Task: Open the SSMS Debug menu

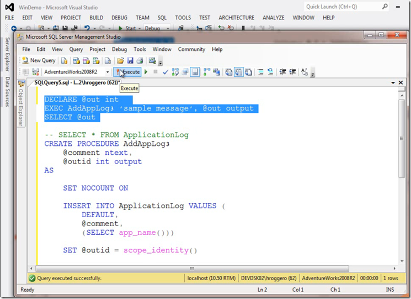Action: click(119, 49)
